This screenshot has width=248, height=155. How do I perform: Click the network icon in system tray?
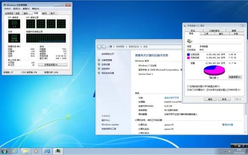point(226,151)
